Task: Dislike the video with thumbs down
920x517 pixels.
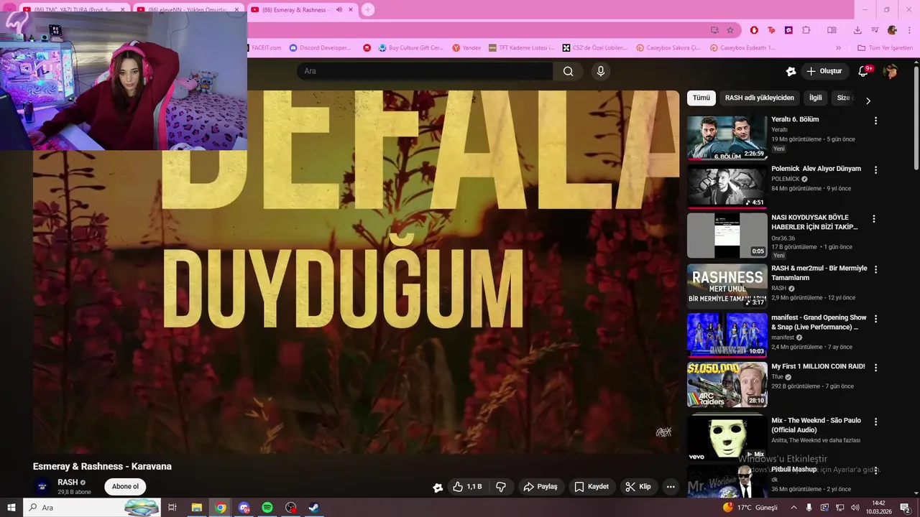Action: (501, 487)
